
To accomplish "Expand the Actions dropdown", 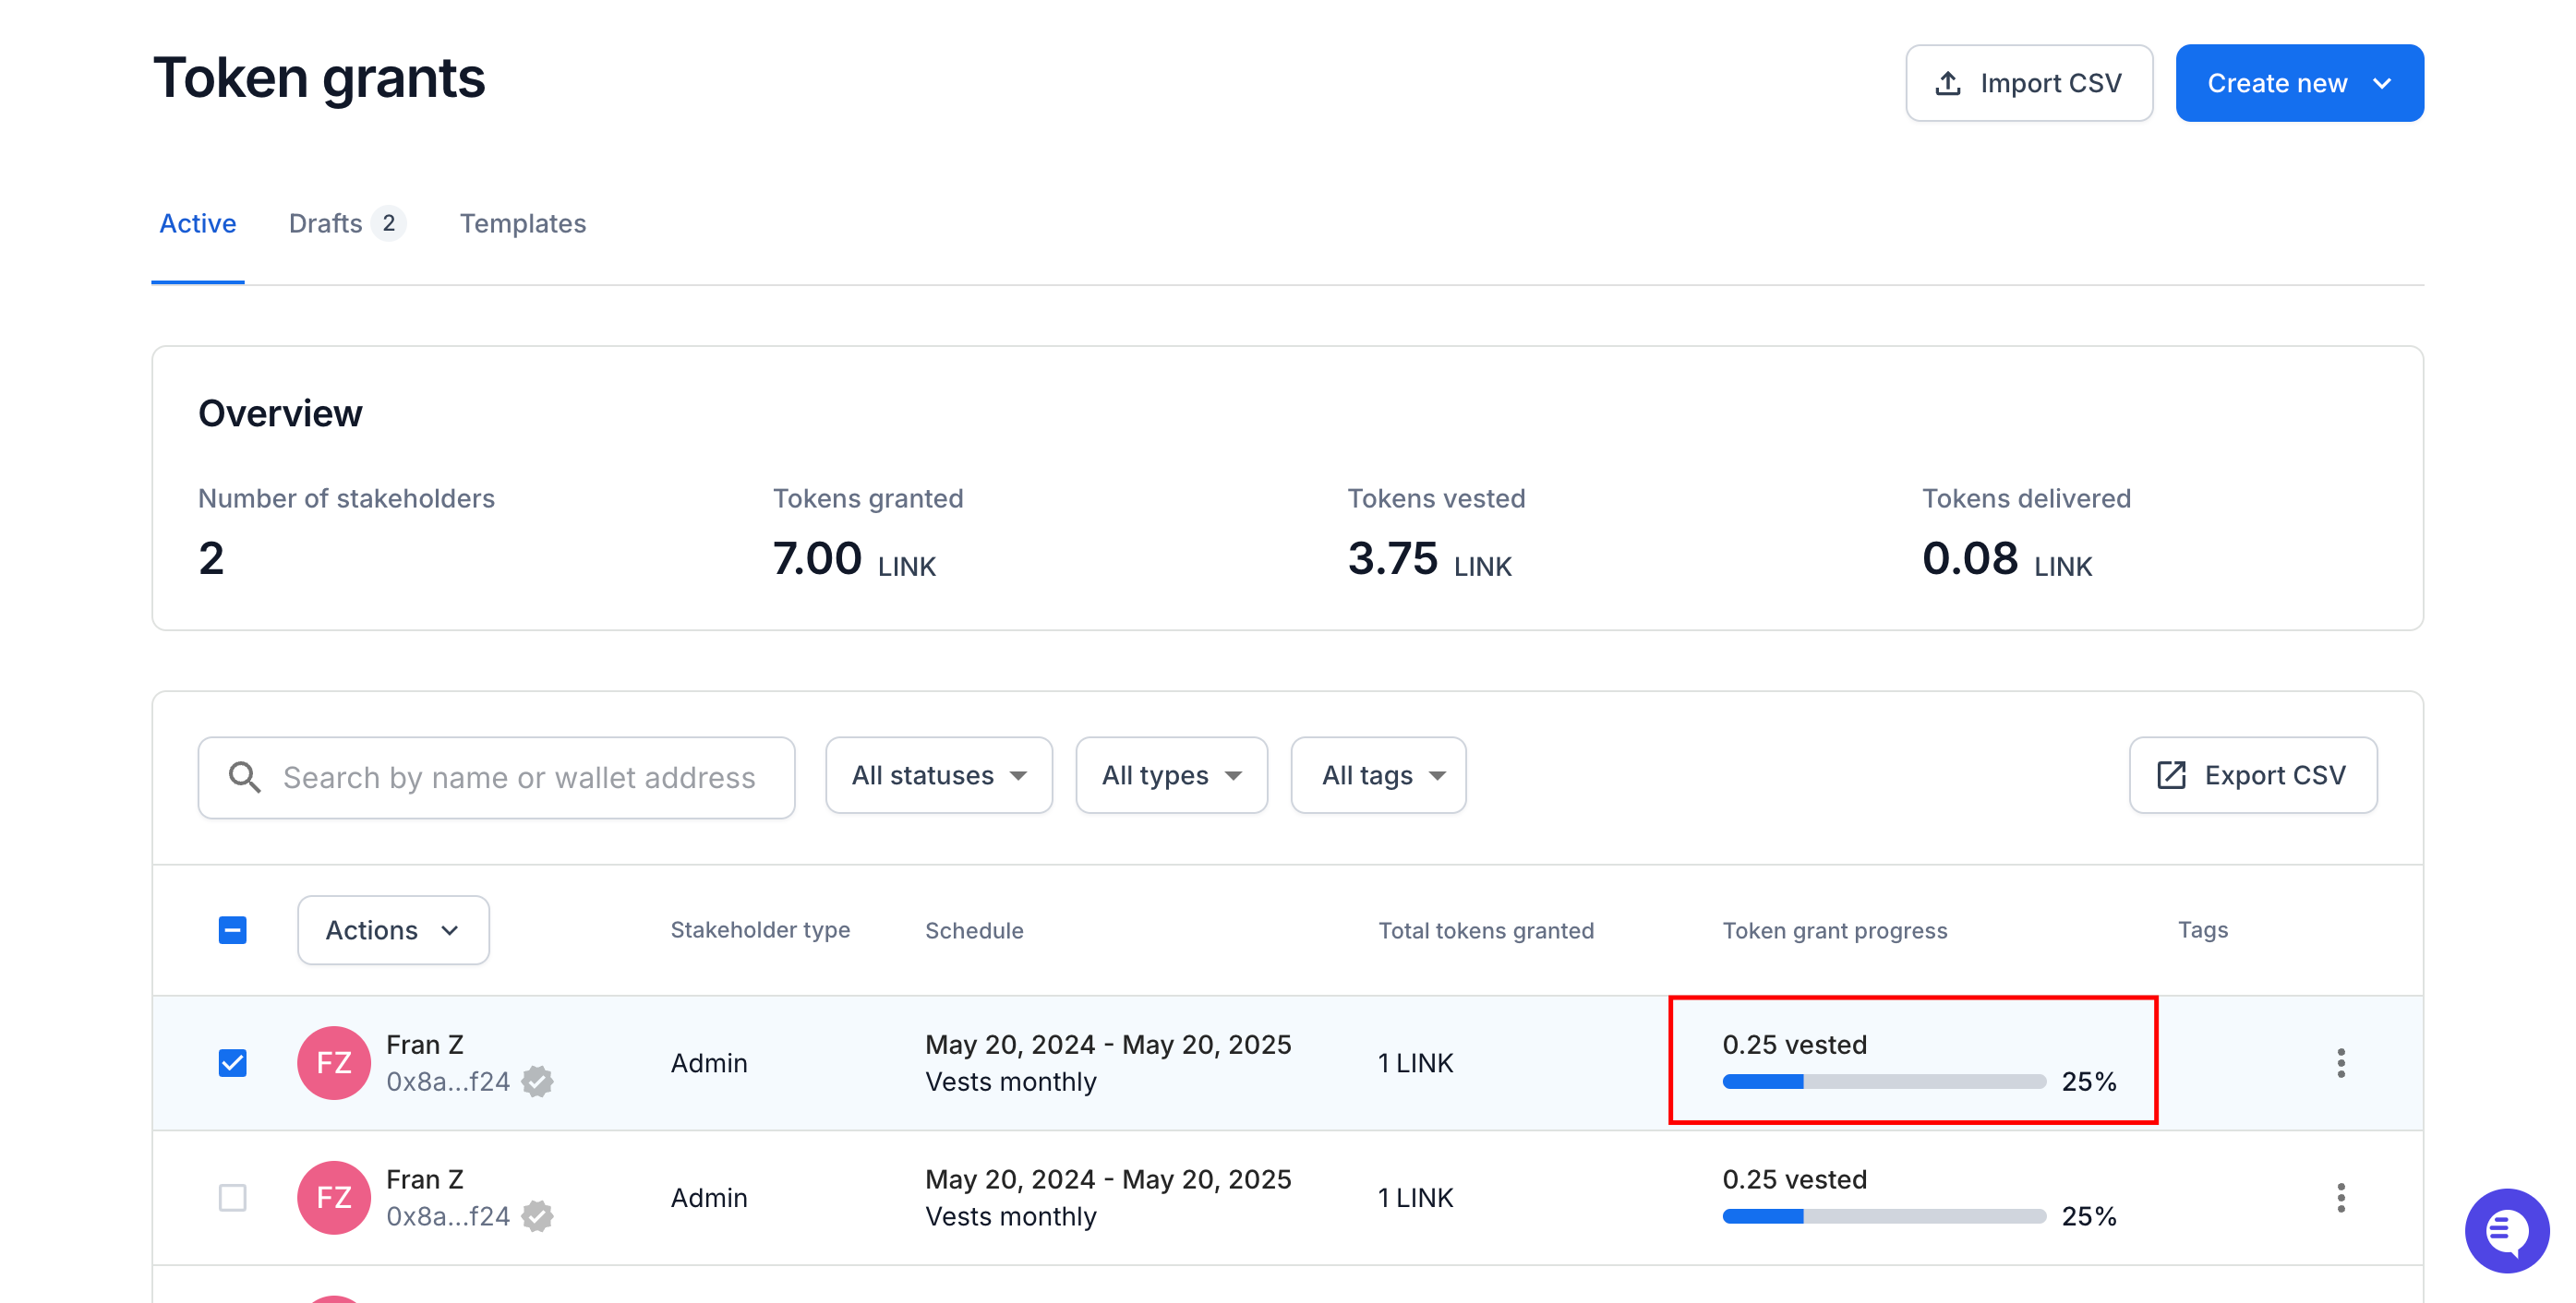I will pyautogui.click(x=393, y=930).
